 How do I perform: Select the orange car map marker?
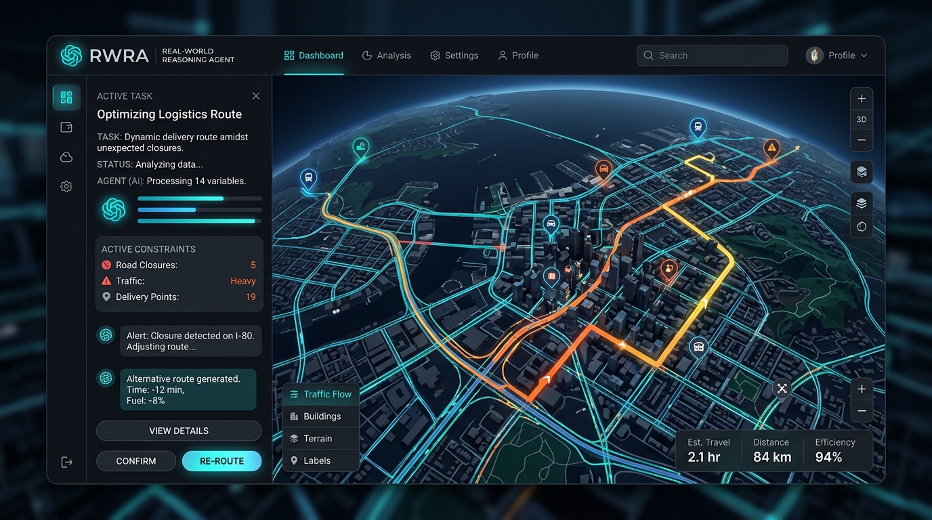603,169
